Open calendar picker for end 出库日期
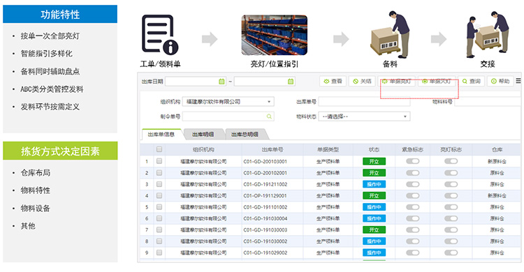 pyautogui.click(x=291, y=81)
